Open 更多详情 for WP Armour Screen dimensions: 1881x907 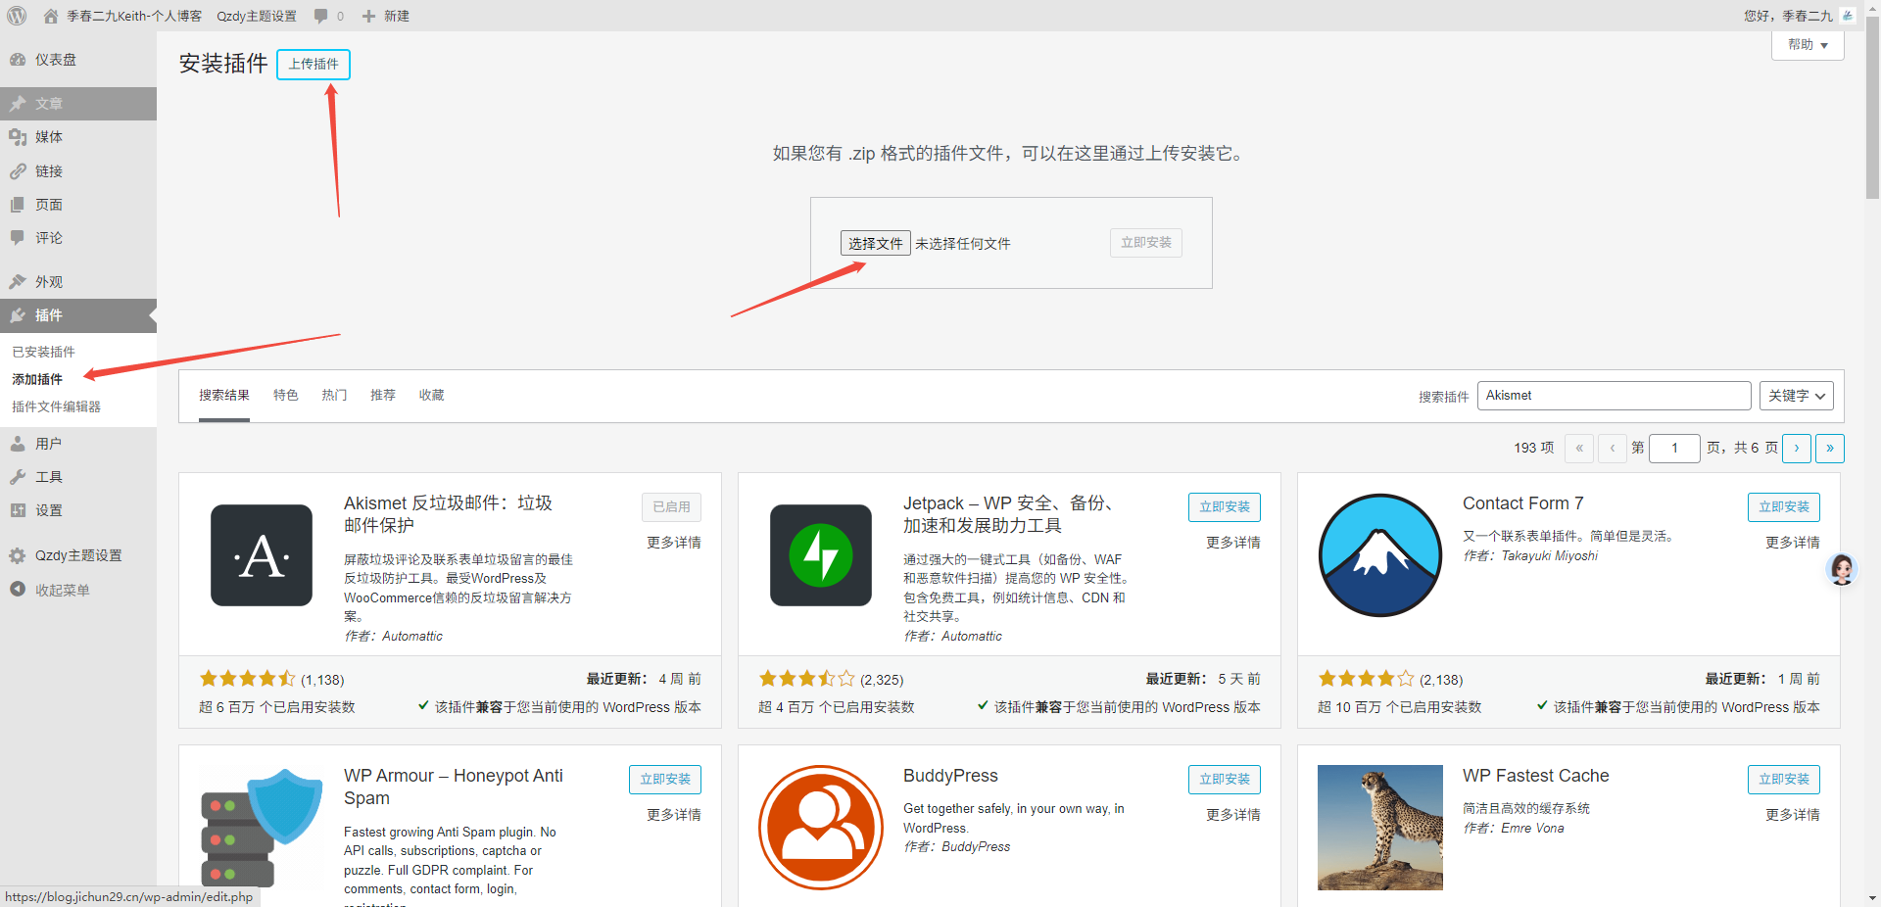(x=674, y=815)
